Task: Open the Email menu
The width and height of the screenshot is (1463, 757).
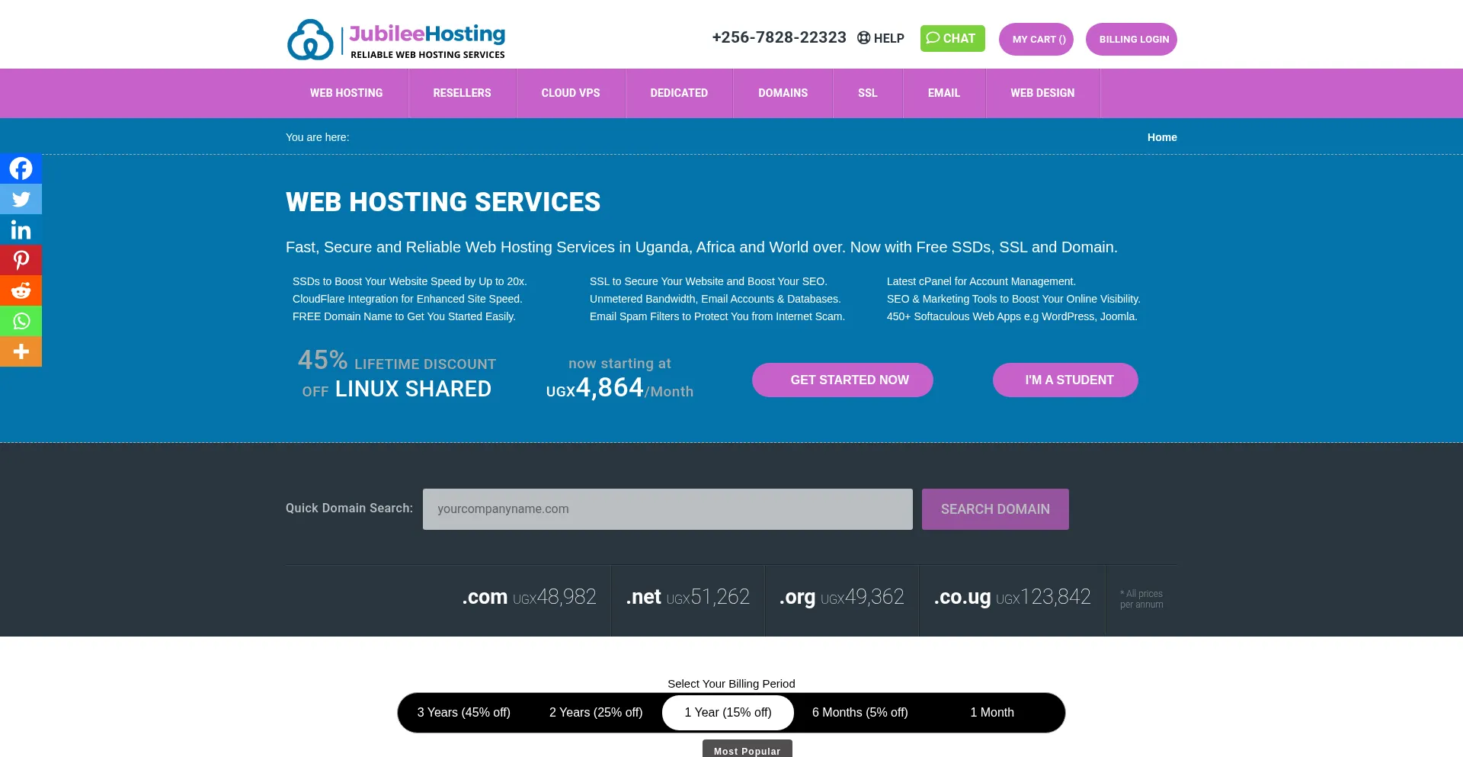Action: coord(943,93)
